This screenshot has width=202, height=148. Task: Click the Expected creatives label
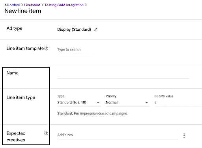[16, 137]
